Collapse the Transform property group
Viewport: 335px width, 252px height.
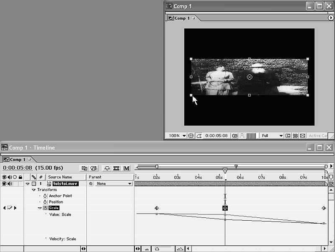click(34, 190)
